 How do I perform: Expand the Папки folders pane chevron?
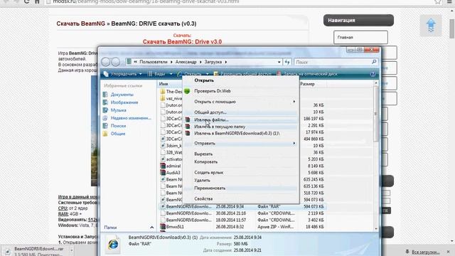[151, 228]
